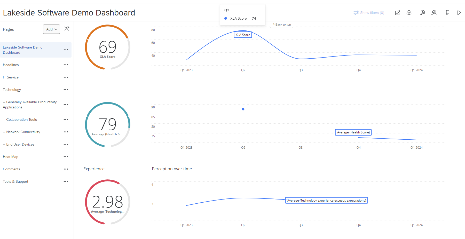
Task: Open options menu for Headlines page
Action: tap(66, 65)
